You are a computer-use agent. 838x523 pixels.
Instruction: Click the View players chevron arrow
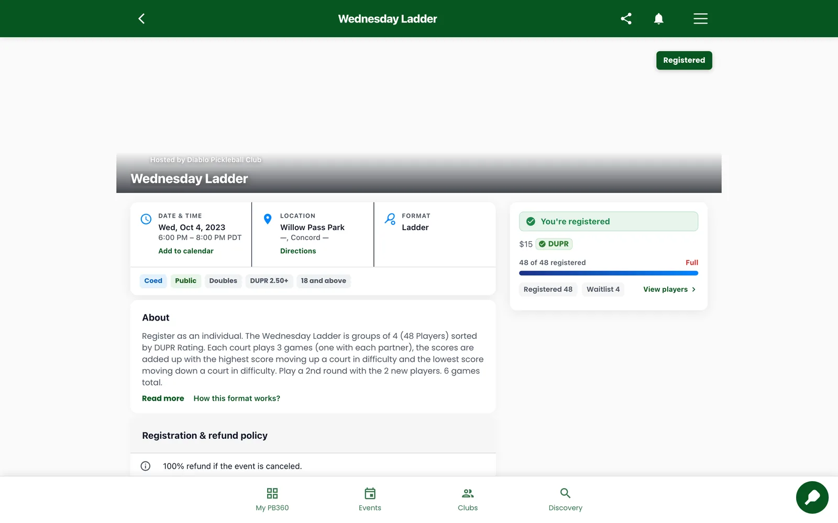(x=693, y=289)
